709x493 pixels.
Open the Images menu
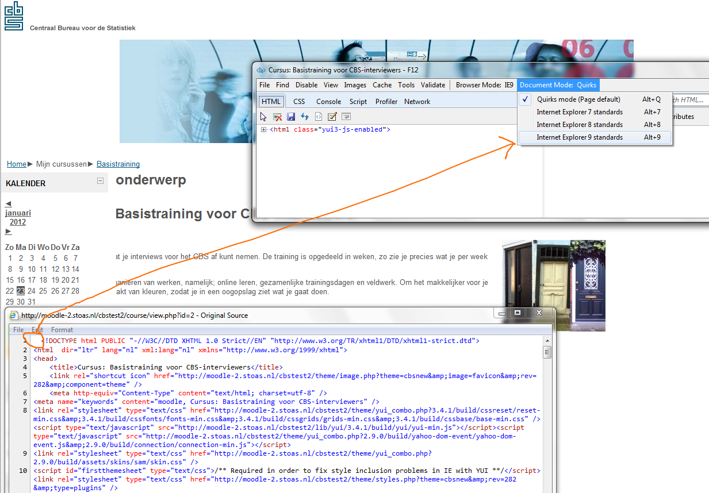(x=355, y=85)
